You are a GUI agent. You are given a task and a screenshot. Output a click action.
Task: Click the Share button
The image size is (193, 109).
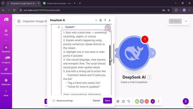pos(175,21)
